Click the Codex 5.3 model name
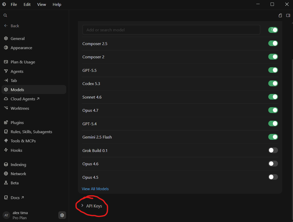The width and height of the screenshot is (293, 222). click(x=91, y=84)
